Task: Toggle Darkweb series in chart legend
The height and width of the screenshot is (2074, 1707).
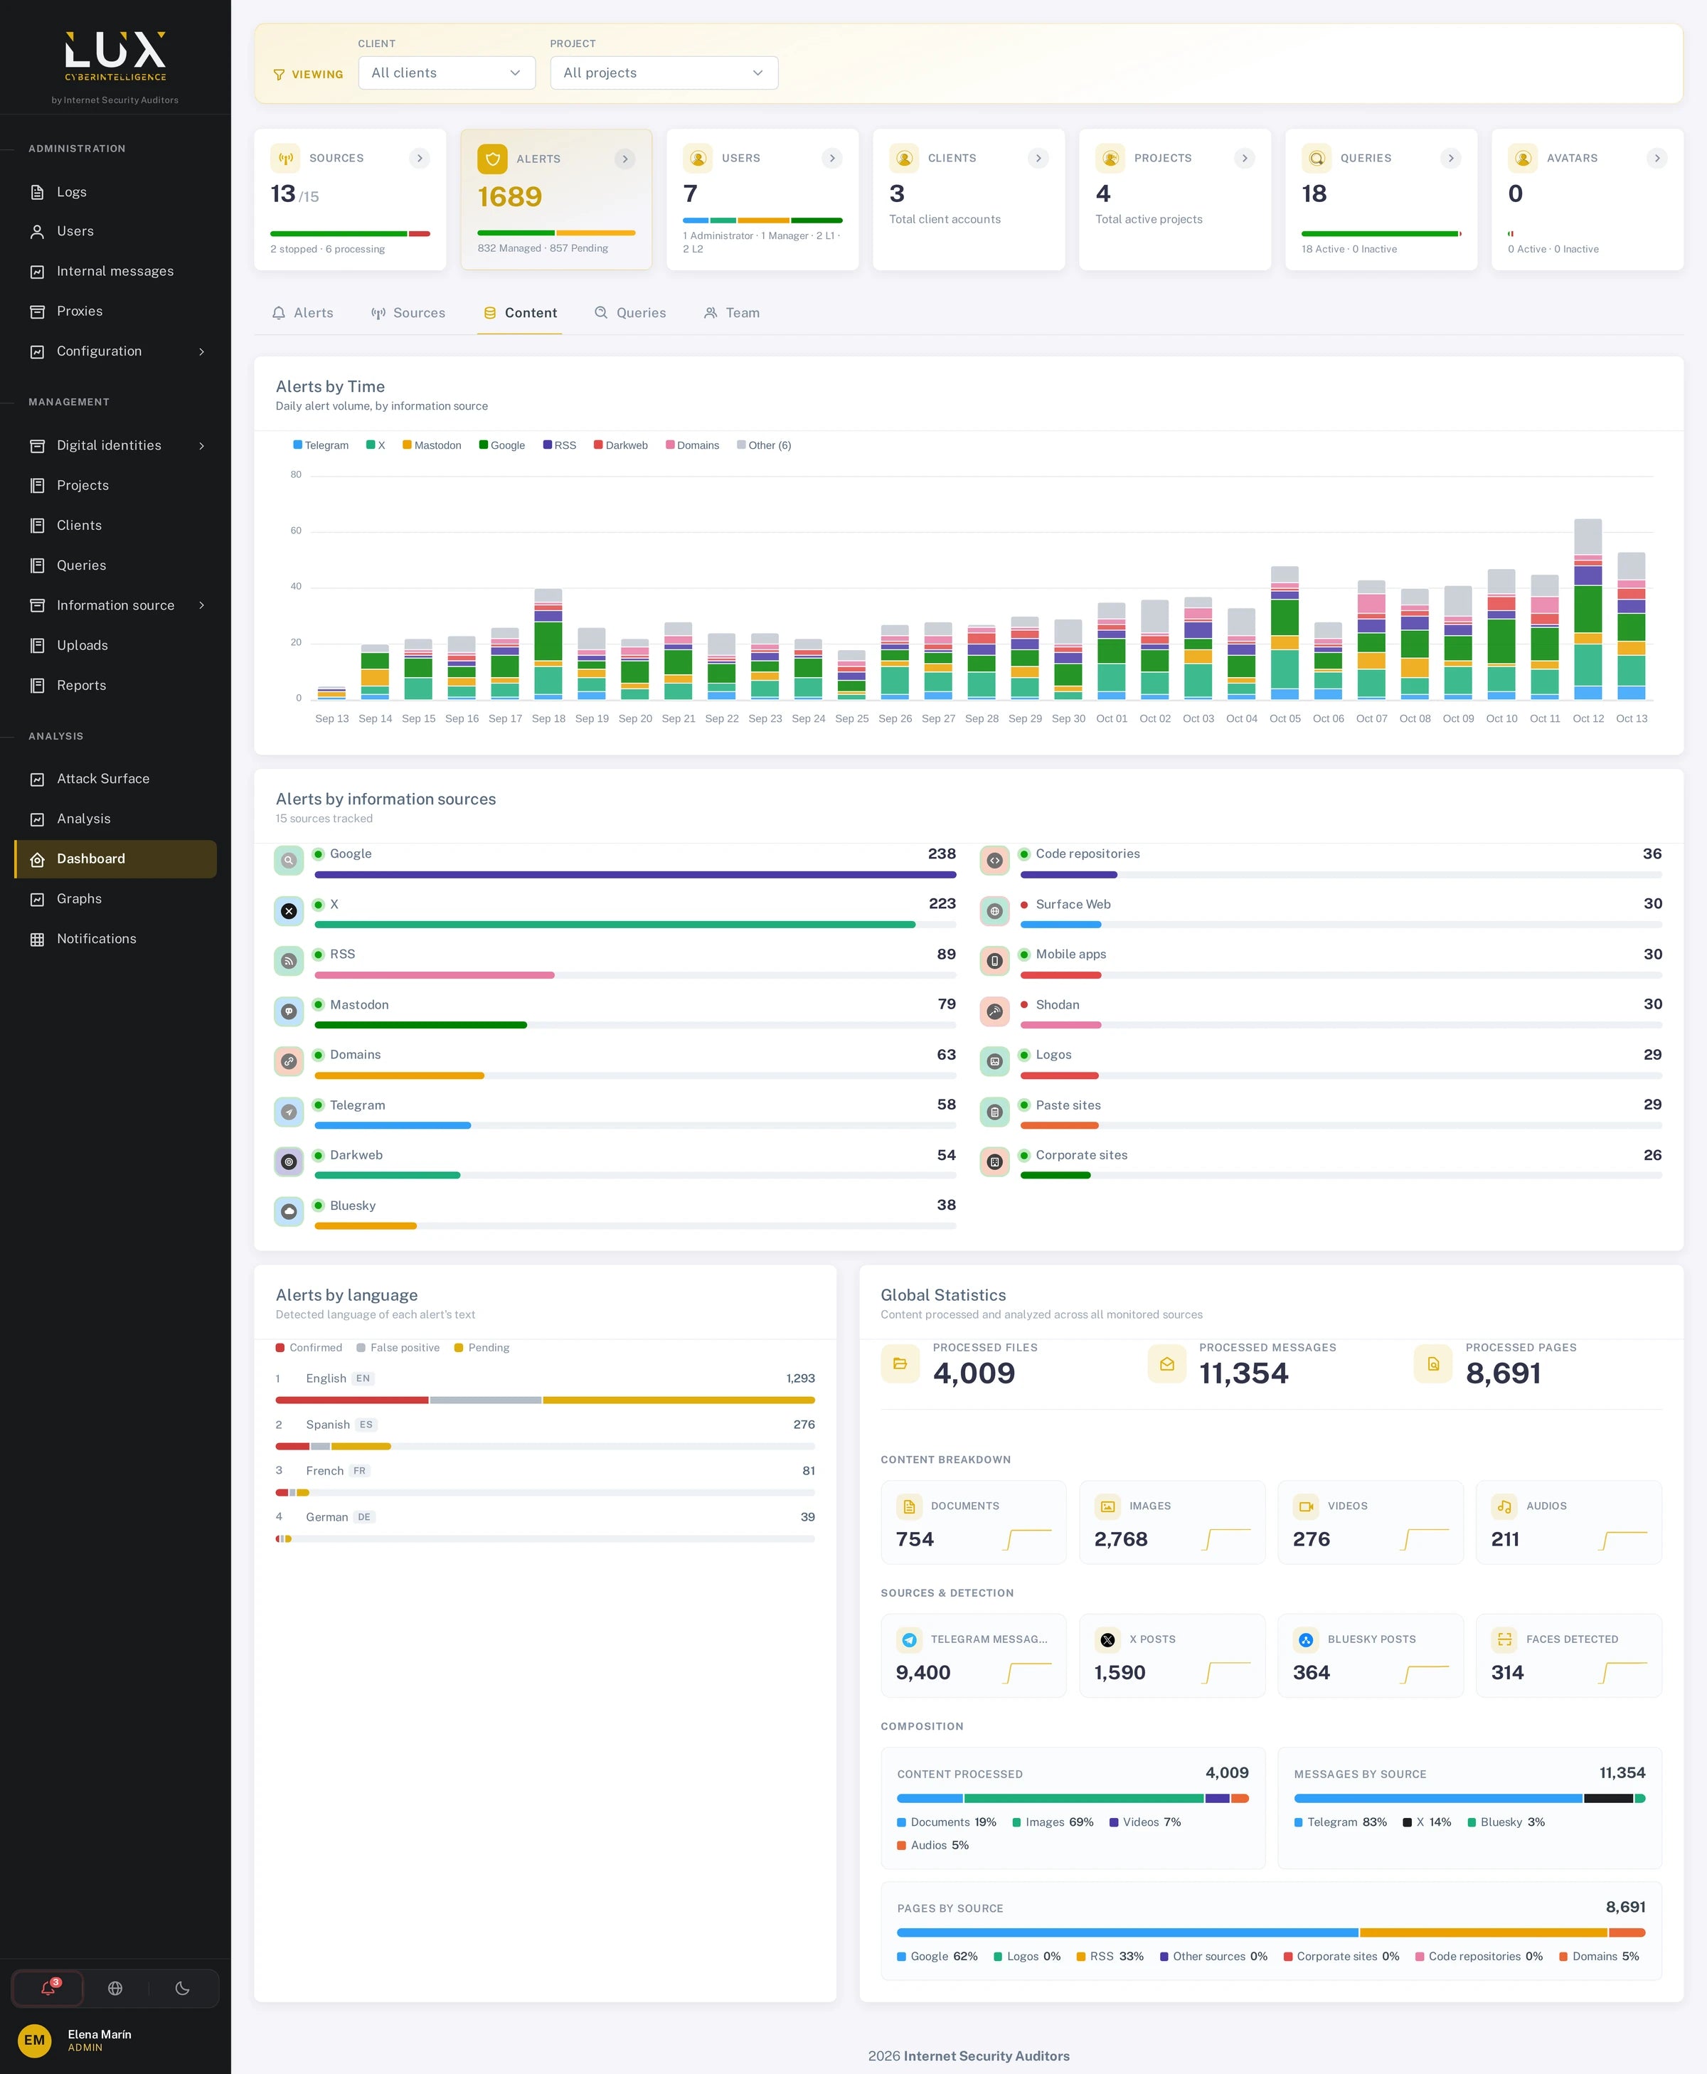Action: pyautogui.click(x=620, y=445)
